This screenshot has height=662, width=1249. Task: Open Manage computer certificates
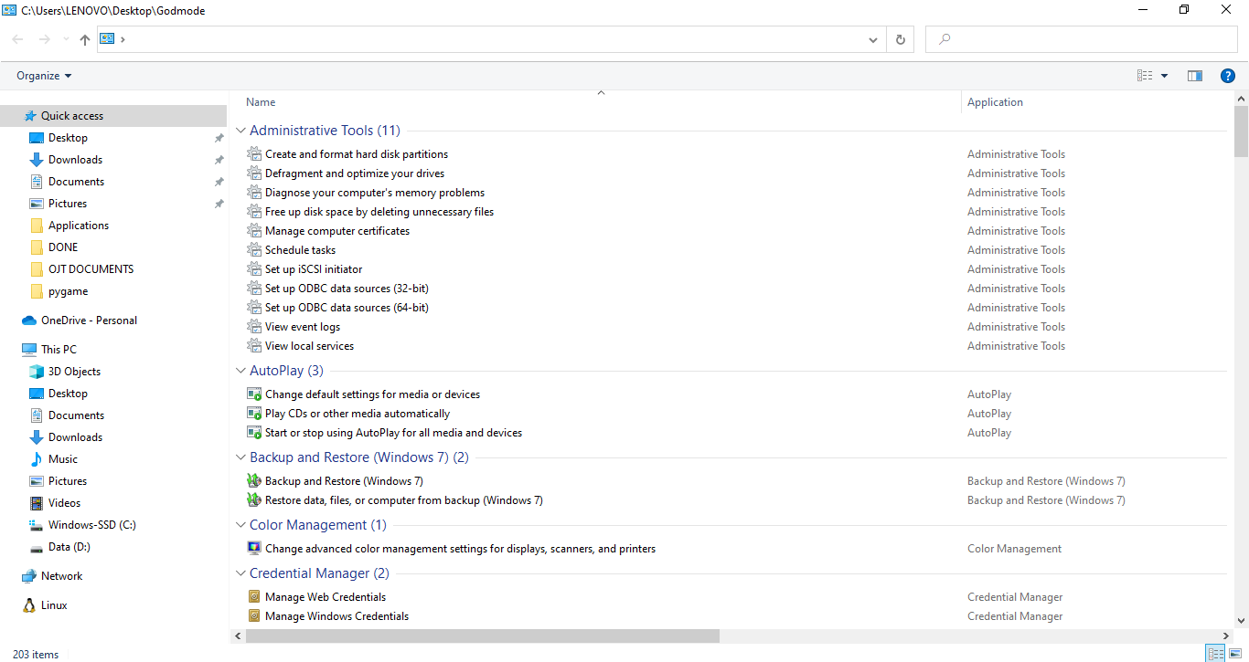point(337,231)
